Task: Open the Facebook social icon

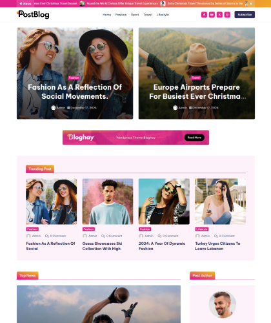Action: 204,15
